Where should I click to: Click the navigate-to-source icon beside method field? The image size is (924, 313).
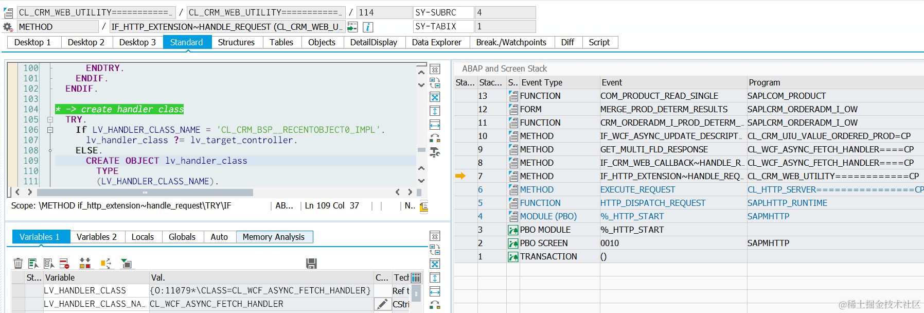[352, 27]
